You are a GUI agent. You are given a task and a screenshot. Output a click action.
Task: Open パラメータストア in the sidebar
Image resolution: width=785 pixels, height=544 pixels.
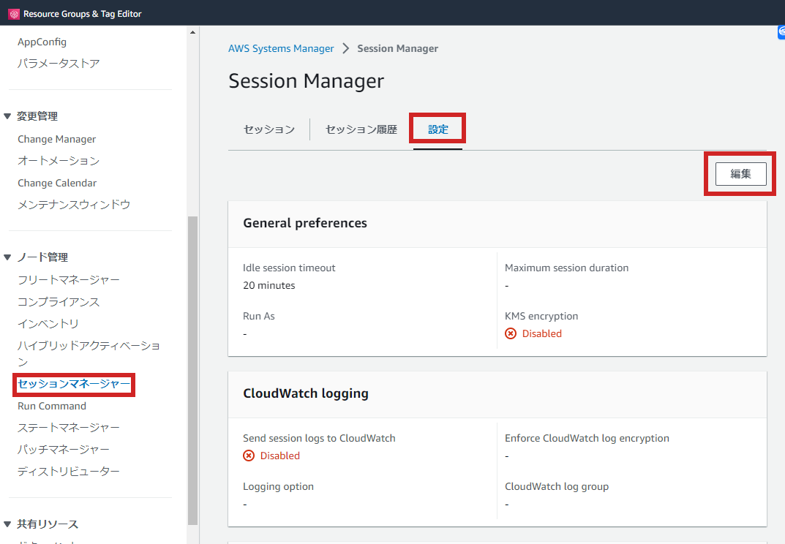pyautogui.click(x=59, y=64)
